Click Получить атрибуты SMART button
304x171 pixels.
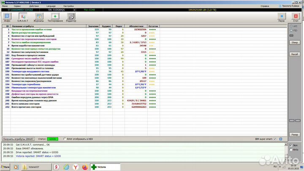pyautogui.click(x=19, y=139)
